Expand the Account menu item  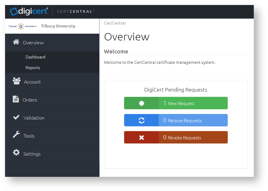(52, 82)
